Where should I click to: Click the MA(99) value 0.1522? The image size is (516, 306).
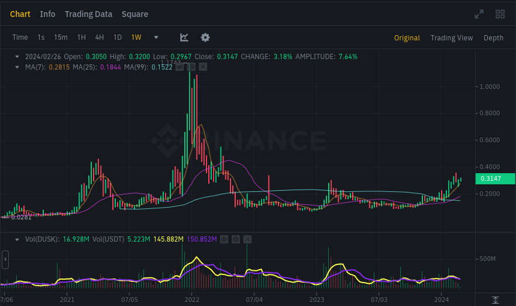click(x=162, y=67)
